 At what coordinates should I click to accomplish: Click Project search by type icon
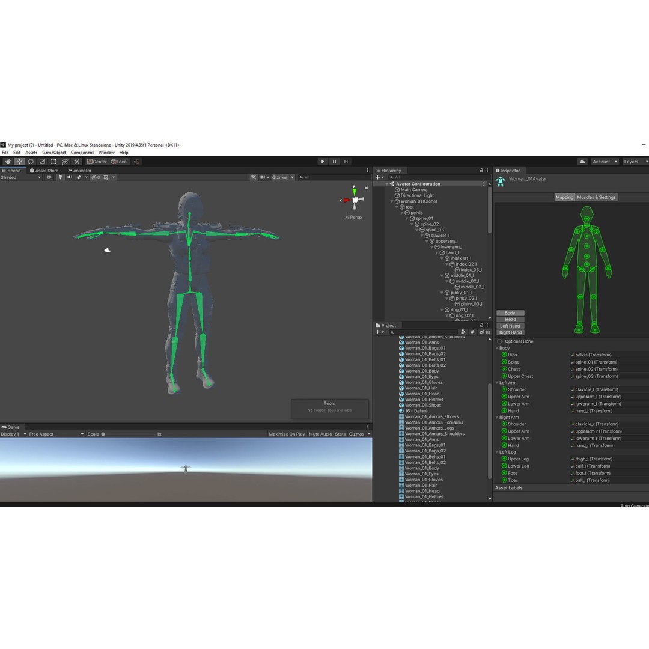click(x=463, y=332)
